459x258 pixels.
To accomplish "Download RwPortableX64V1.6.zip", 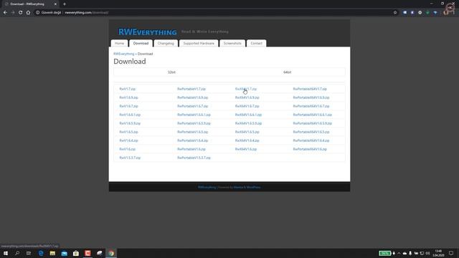I will click(x=310, y=149).
